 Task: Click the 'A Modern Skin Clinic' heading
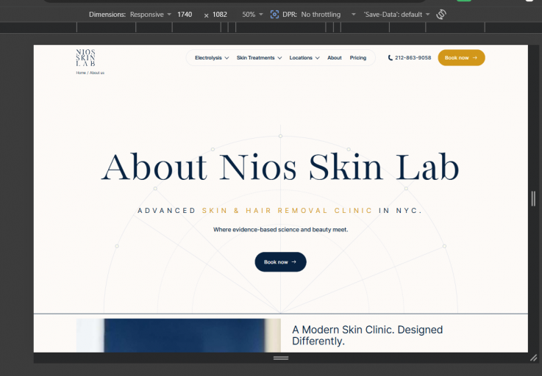[367, 336]
